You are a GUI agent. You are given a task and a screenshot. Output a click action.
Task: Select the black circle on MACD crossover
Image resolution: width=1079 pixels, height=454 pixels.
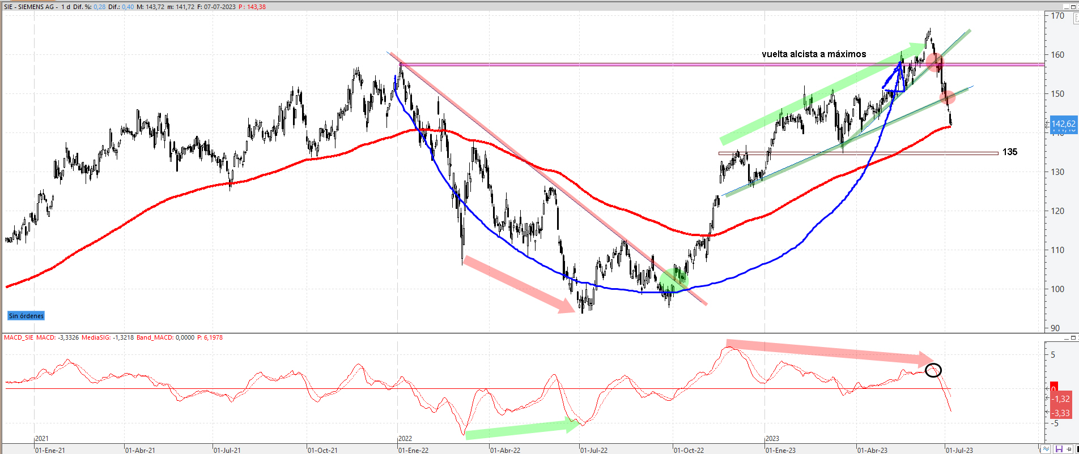tap(933, 370)
